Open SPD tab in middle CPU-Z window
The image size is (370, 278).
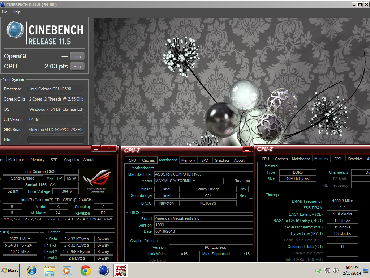pos(205,160)
